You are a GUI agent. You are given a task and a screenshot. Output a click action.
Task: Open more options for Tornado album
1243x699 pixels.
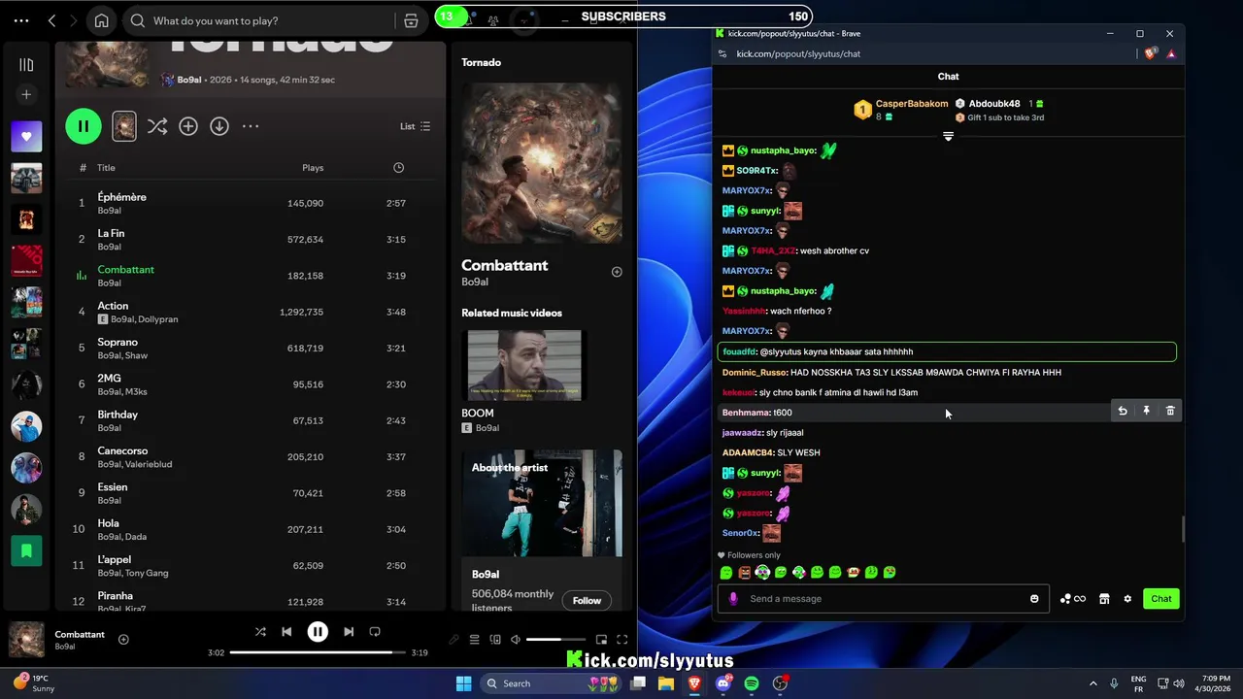pos(251,126)
